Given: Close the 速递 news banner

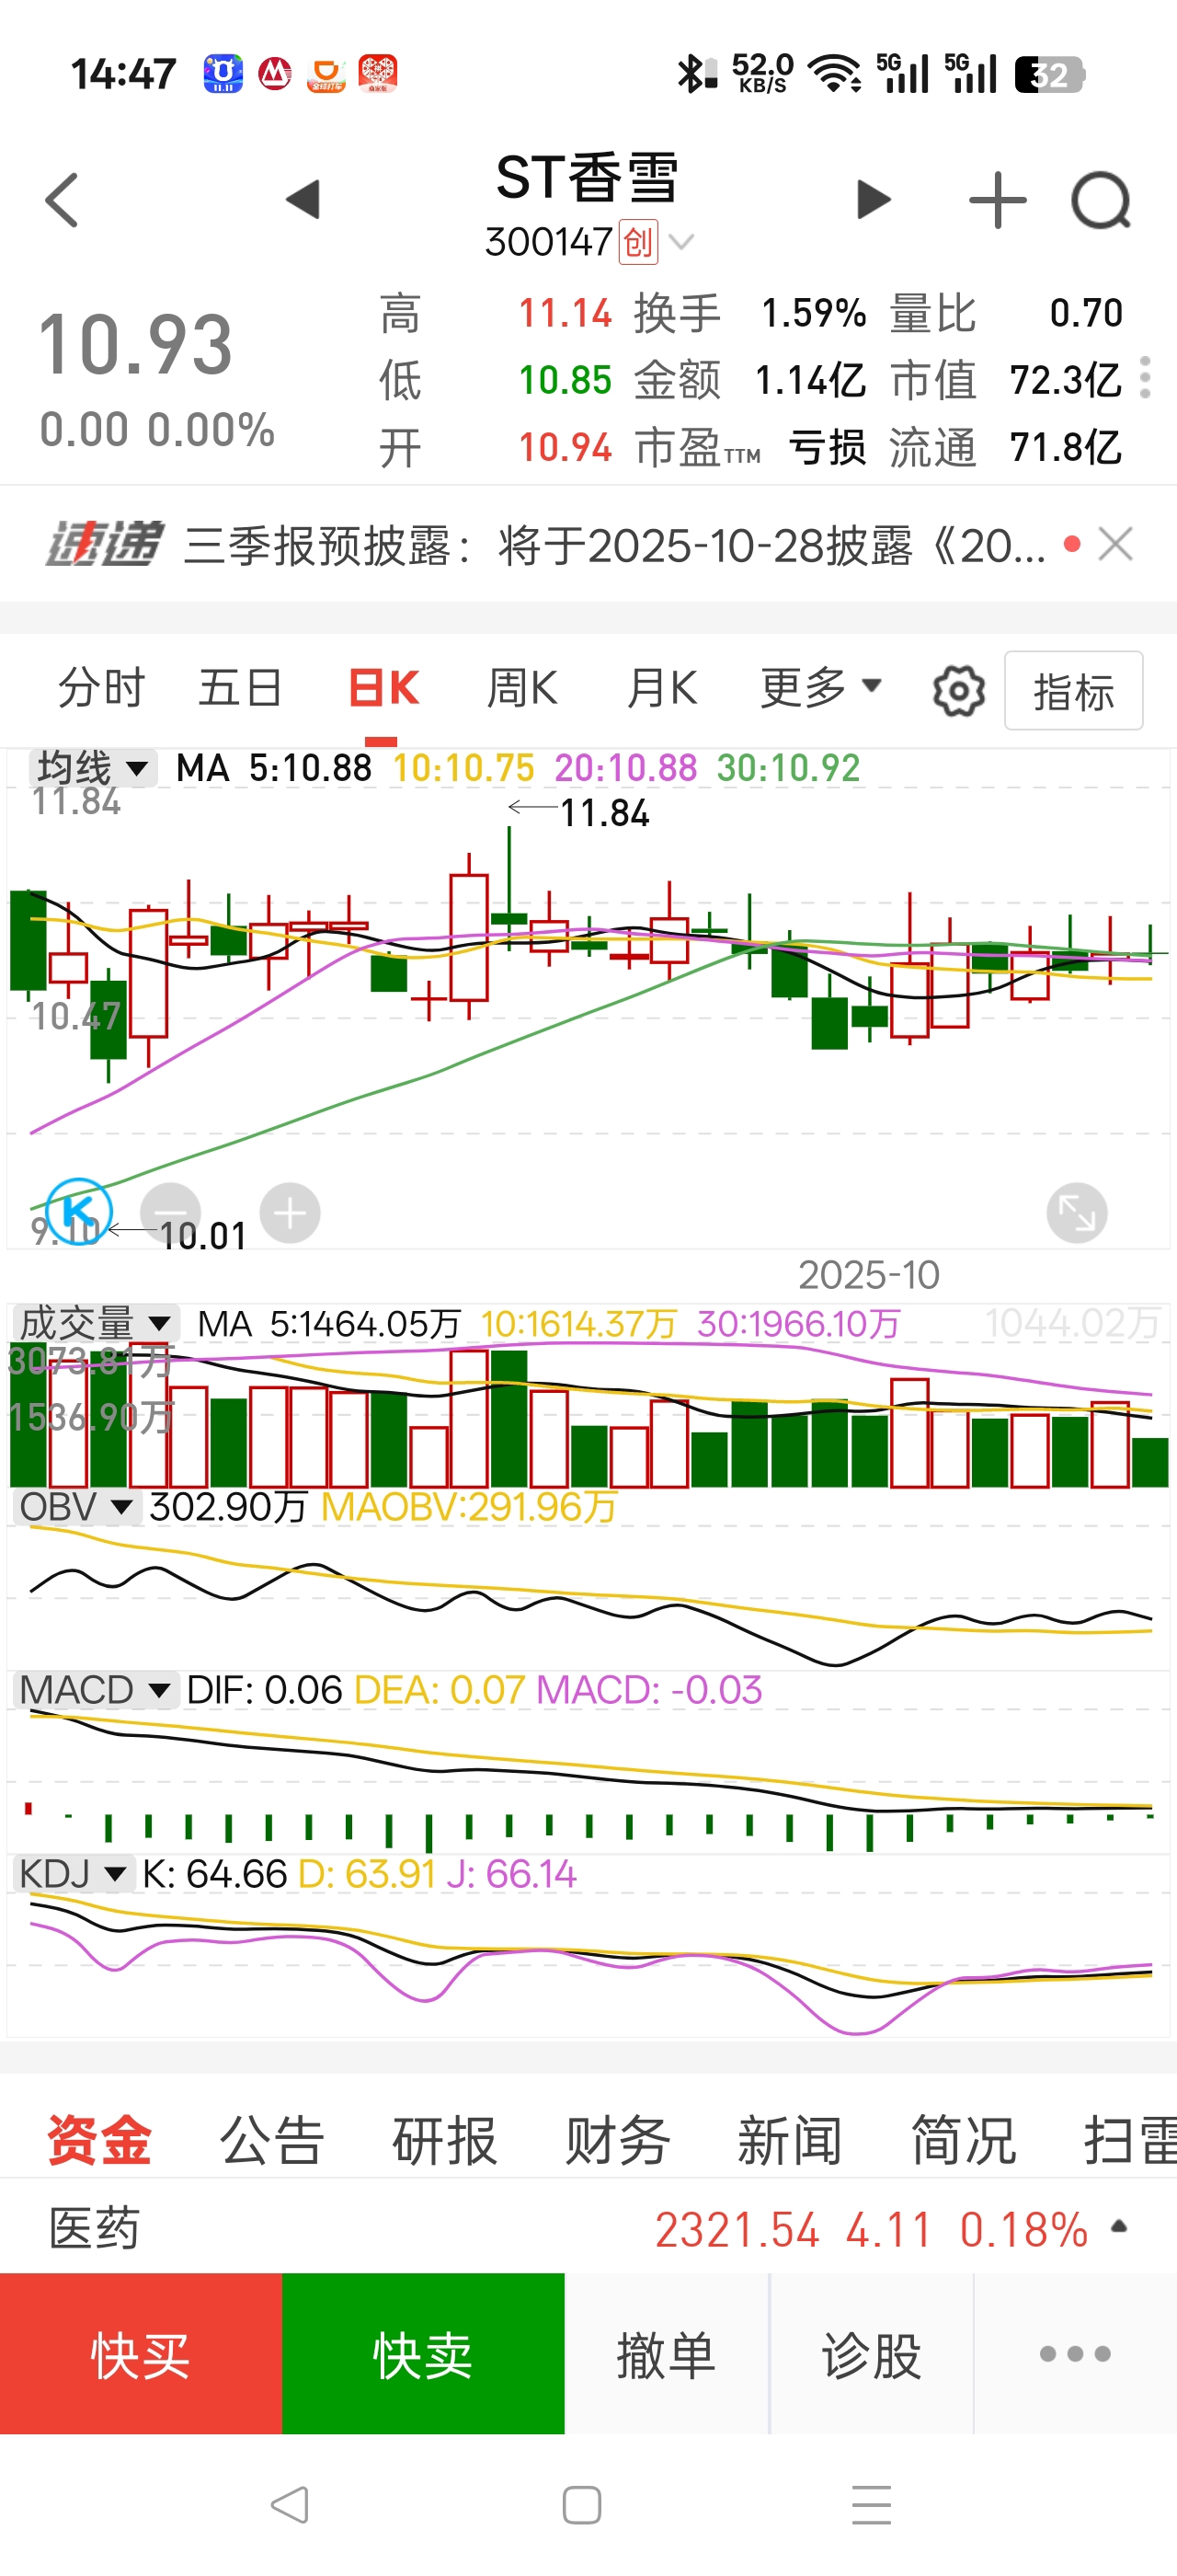Looking at the screenshot, I should coord(1115,545).
